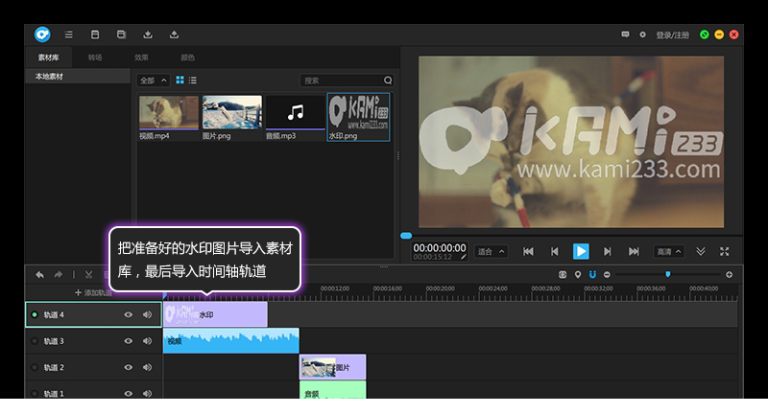Click the 00:00:20:00 ruler mark
The height and width of the screenshot is (414, 768).
pyautogui.click(x=440, y=288)
